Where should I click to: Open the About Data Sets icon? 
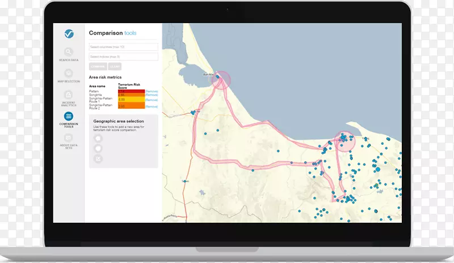(x=69, y=137)
